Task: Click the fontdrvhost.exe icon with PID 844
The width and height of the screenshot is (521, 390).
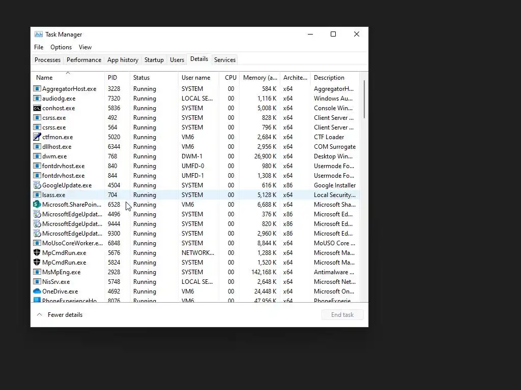Action: click(37, 175)
